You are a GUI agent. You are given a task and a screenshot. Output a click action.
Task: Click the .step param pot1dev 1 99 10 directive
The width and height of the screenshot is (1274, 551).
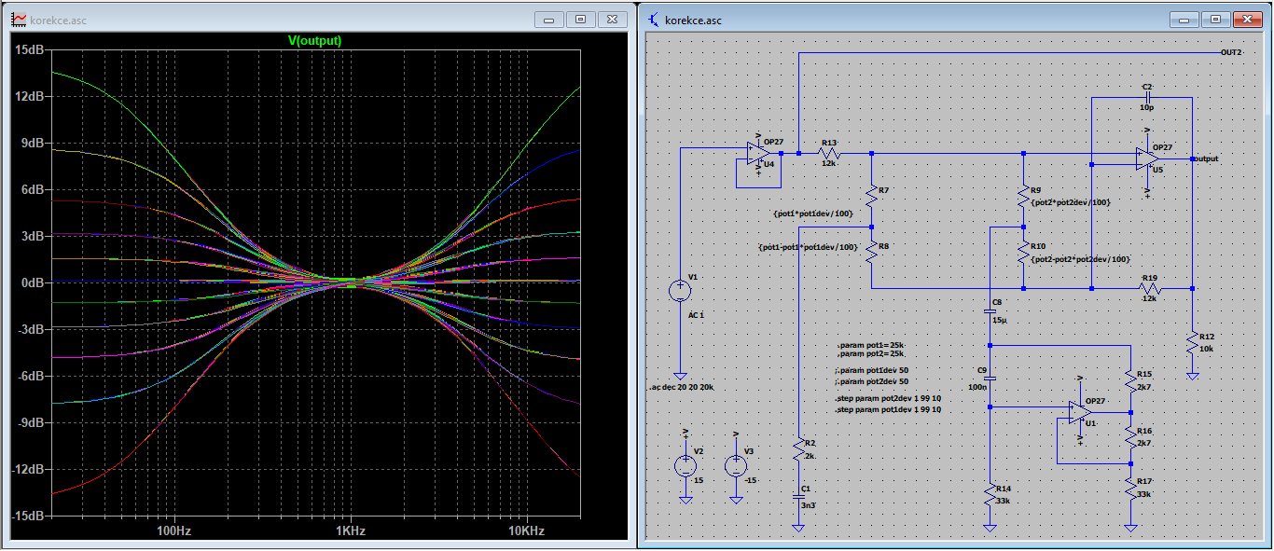tap(887, 409)
